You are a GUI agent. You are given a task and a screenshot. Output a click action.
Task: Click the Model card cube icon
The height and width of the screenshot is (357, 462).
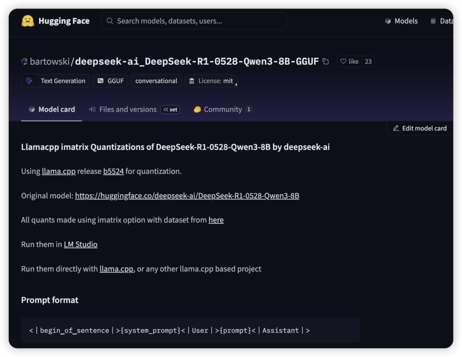[x=32, y=109]
